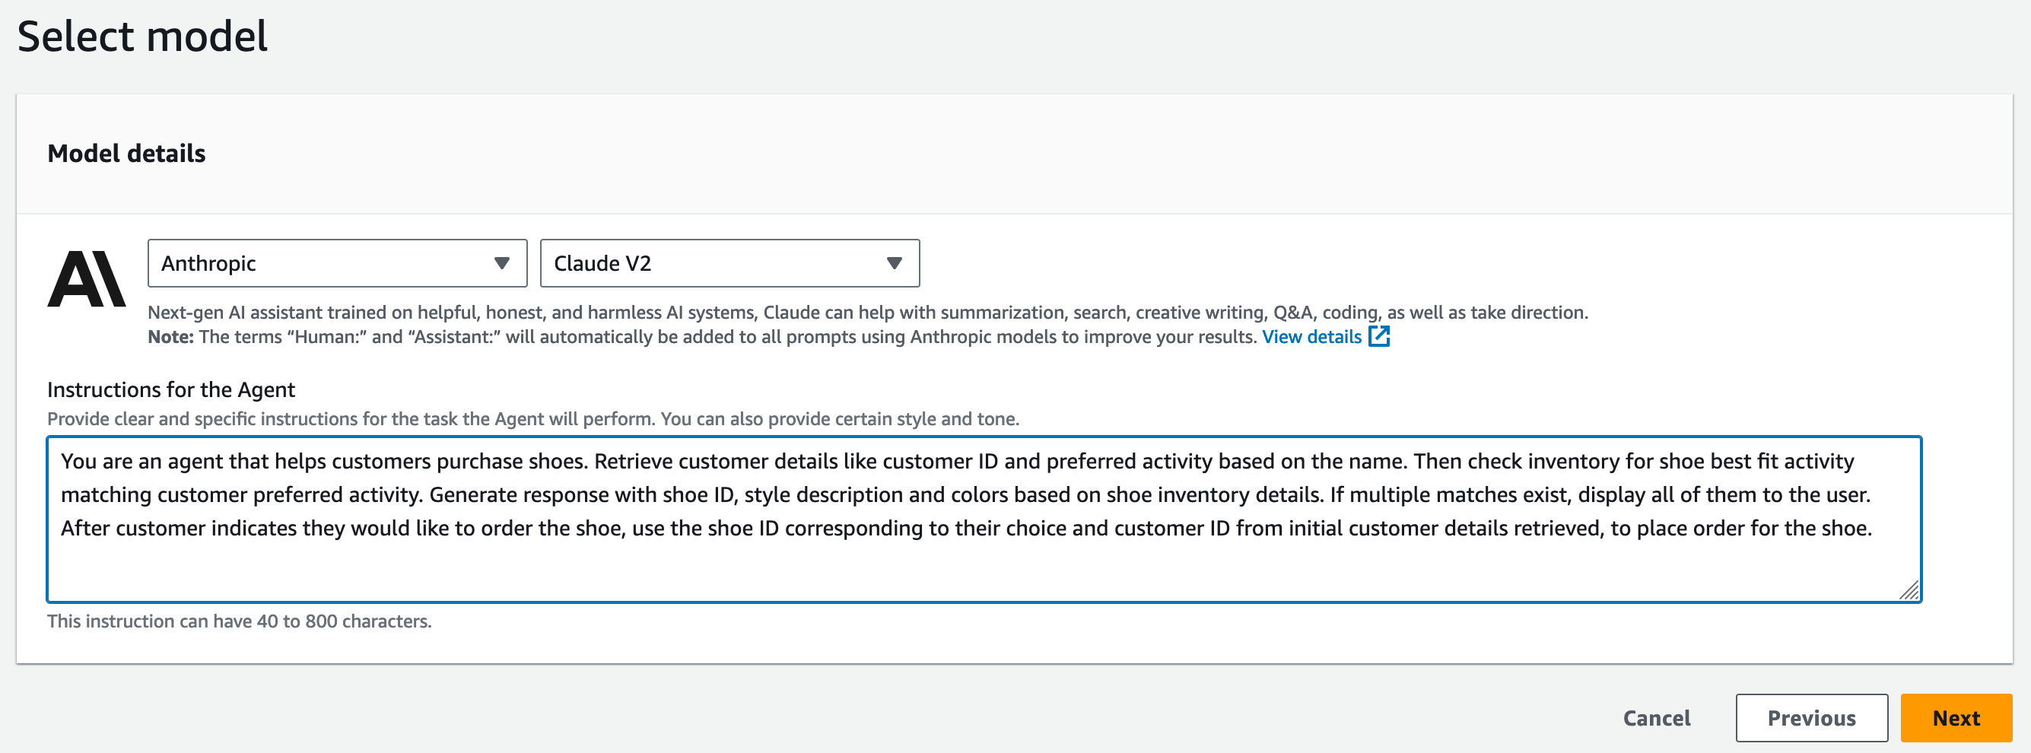Click the Provide clear and specific instructions helper text
Image resolution: width=2031 pixels, height=753 pixels.
pyautogui.click(x=533, y=419)
